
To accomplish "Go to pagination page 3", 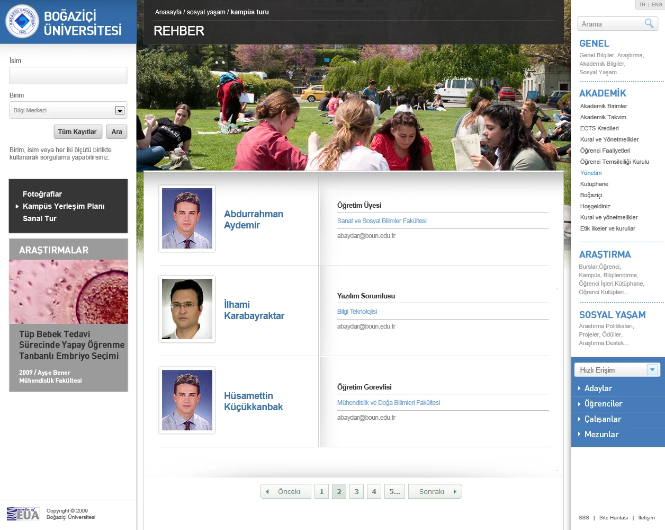I will tap(356, 491).
